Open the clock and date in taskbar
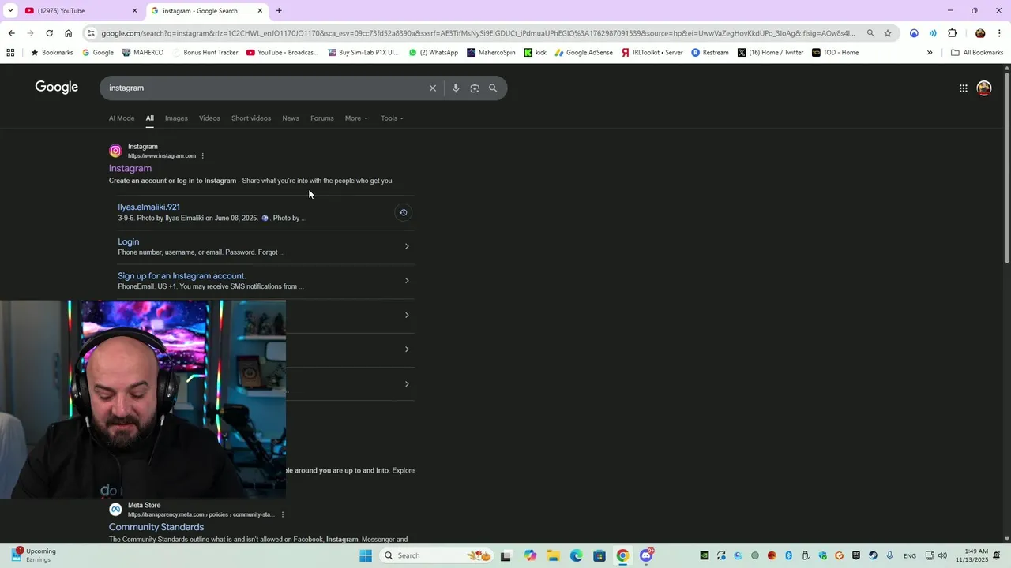The width and height of the screenshot is (1011, 568). click(x=975, y=555)
